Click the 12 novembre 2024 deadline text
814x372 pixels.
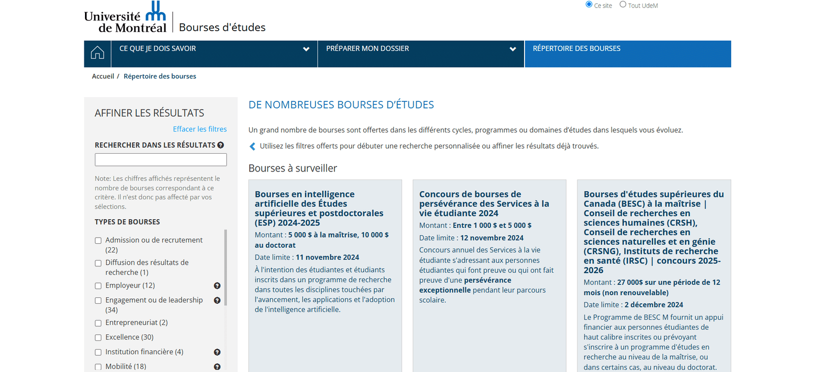(x=492, y=238)
